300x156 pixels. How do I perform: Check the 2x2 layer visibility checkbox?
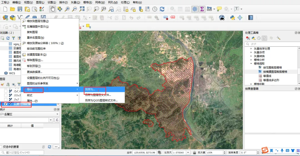(x=6, y=99)
